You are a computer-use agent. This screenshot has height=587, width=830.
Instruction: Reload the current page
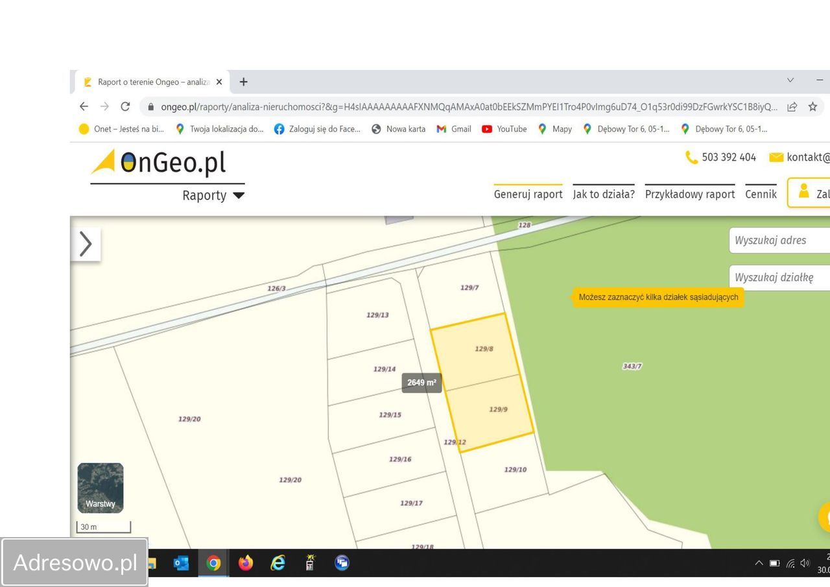click(x=125, y=106)
